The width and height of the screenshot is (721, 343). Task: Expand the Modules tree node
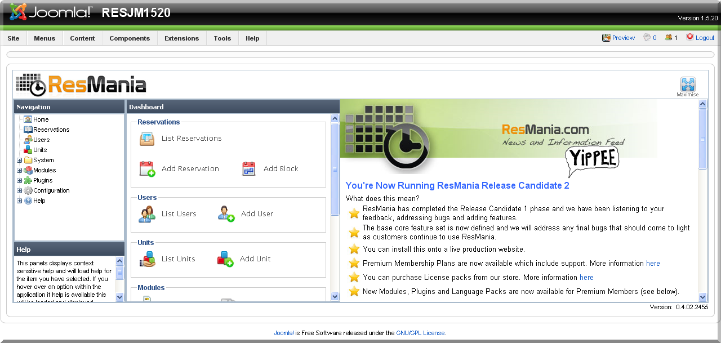click(x=20, y=171)
